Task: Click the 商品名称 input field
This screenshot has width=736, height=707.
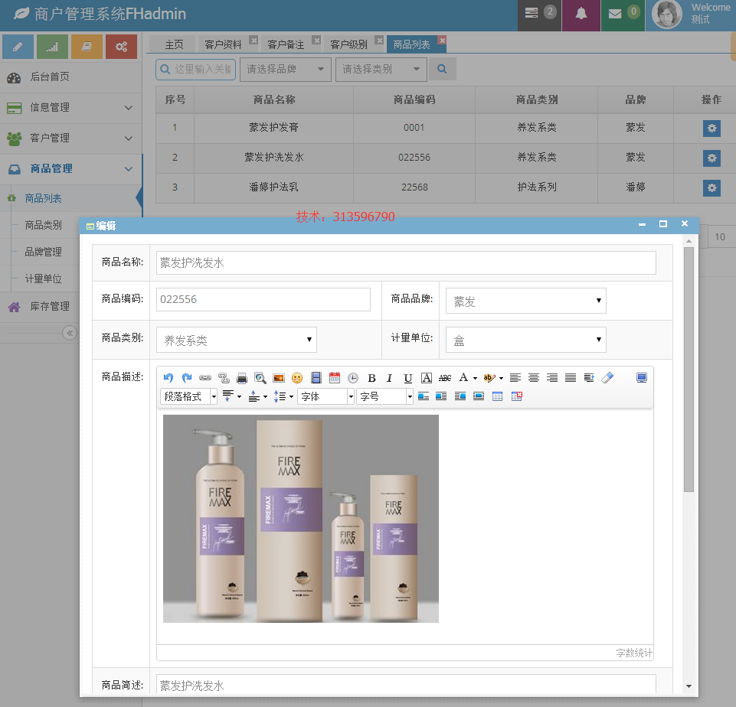Action: coord(406,263)
